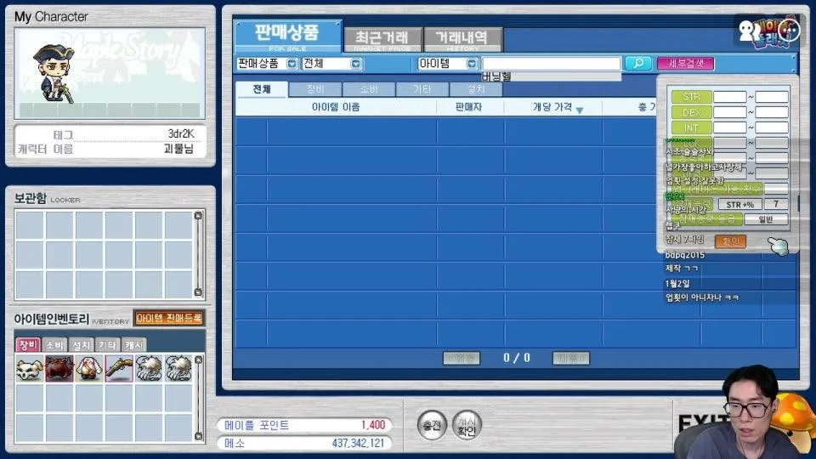Click the locker scroll down arrow
This screenshot has height=459, width=816.
coord(198,292)
